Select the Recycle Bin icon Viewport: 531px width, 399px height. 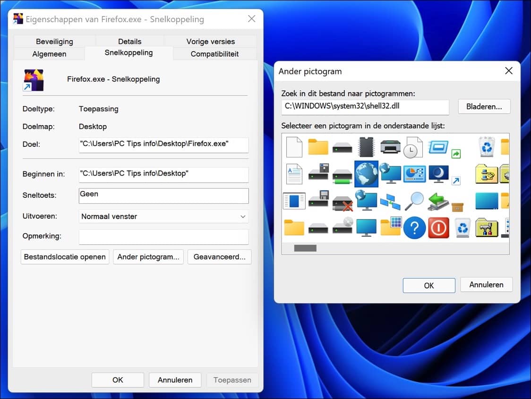pos(486,146)
